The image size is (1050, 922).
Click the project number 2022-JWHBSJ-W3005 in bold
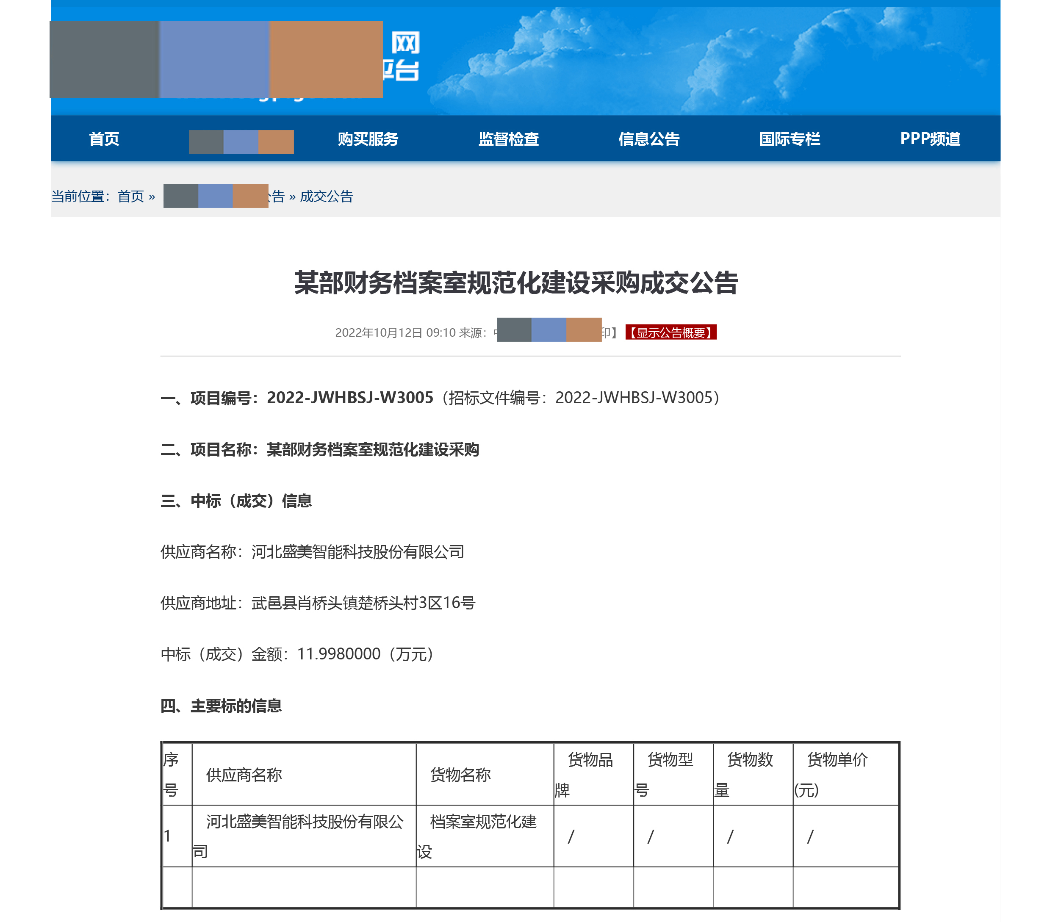350,398
